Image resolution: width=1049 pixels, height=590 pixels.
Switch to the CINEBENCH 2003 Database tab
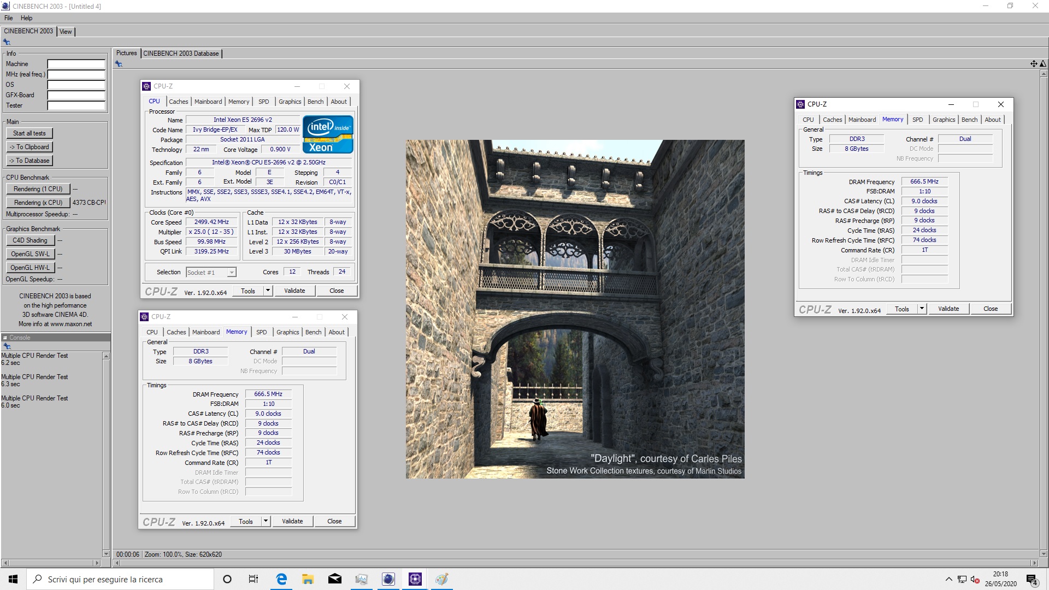coord(181,54)
